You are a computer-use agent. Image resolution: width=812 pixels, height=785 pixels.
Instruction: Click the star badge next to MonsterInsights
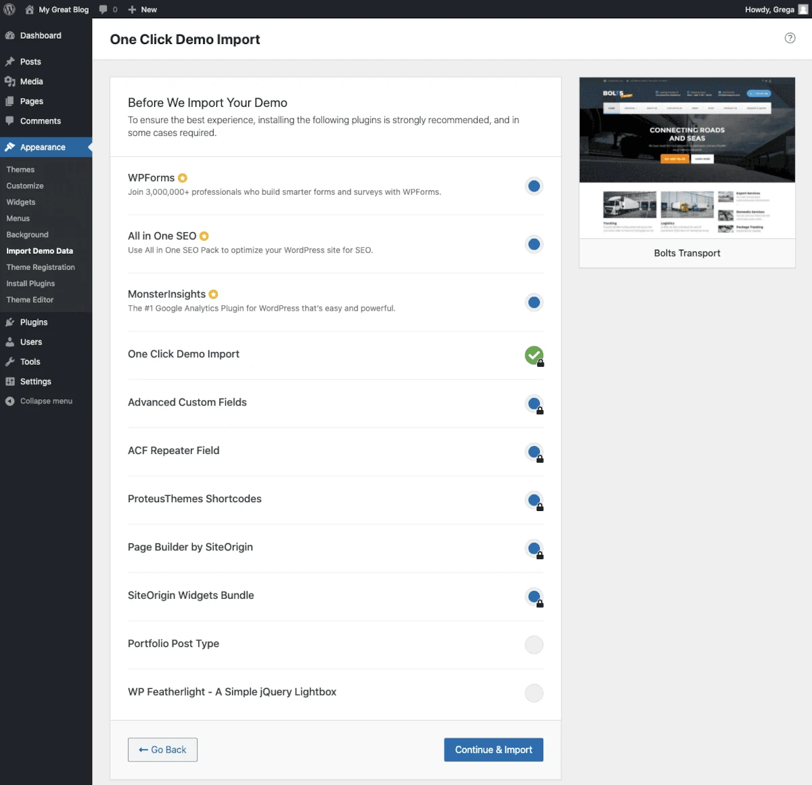coord(214,294)
